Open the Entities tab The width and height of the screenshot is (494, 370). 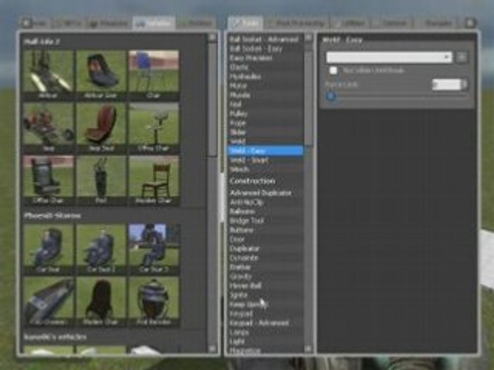(x=196, y=23)
